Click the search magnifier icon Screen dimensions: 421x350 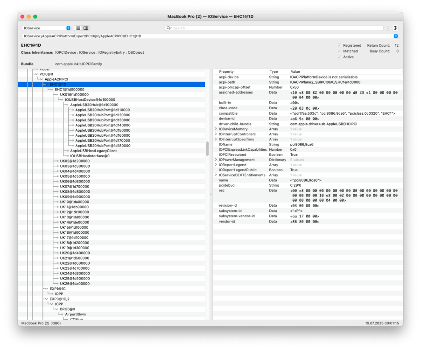click(169, 28)
